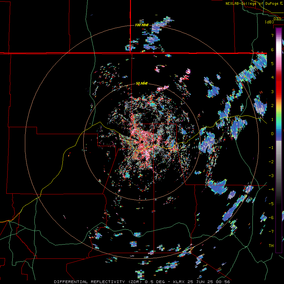The width and height of the screenshot is (284, 284).
Task: Click the "-5" value on the dB scale
Action: 271,204
